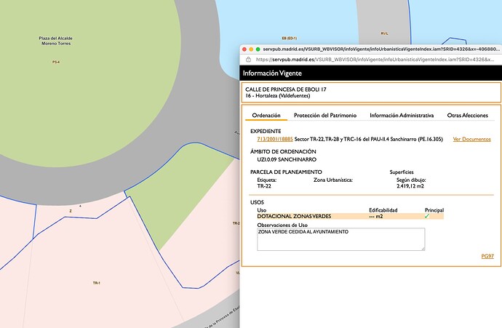The width and height of the screenshot is (502, 328).
Task: Click the '--- m2' Edificabilidad value
Action: (376, 216)
